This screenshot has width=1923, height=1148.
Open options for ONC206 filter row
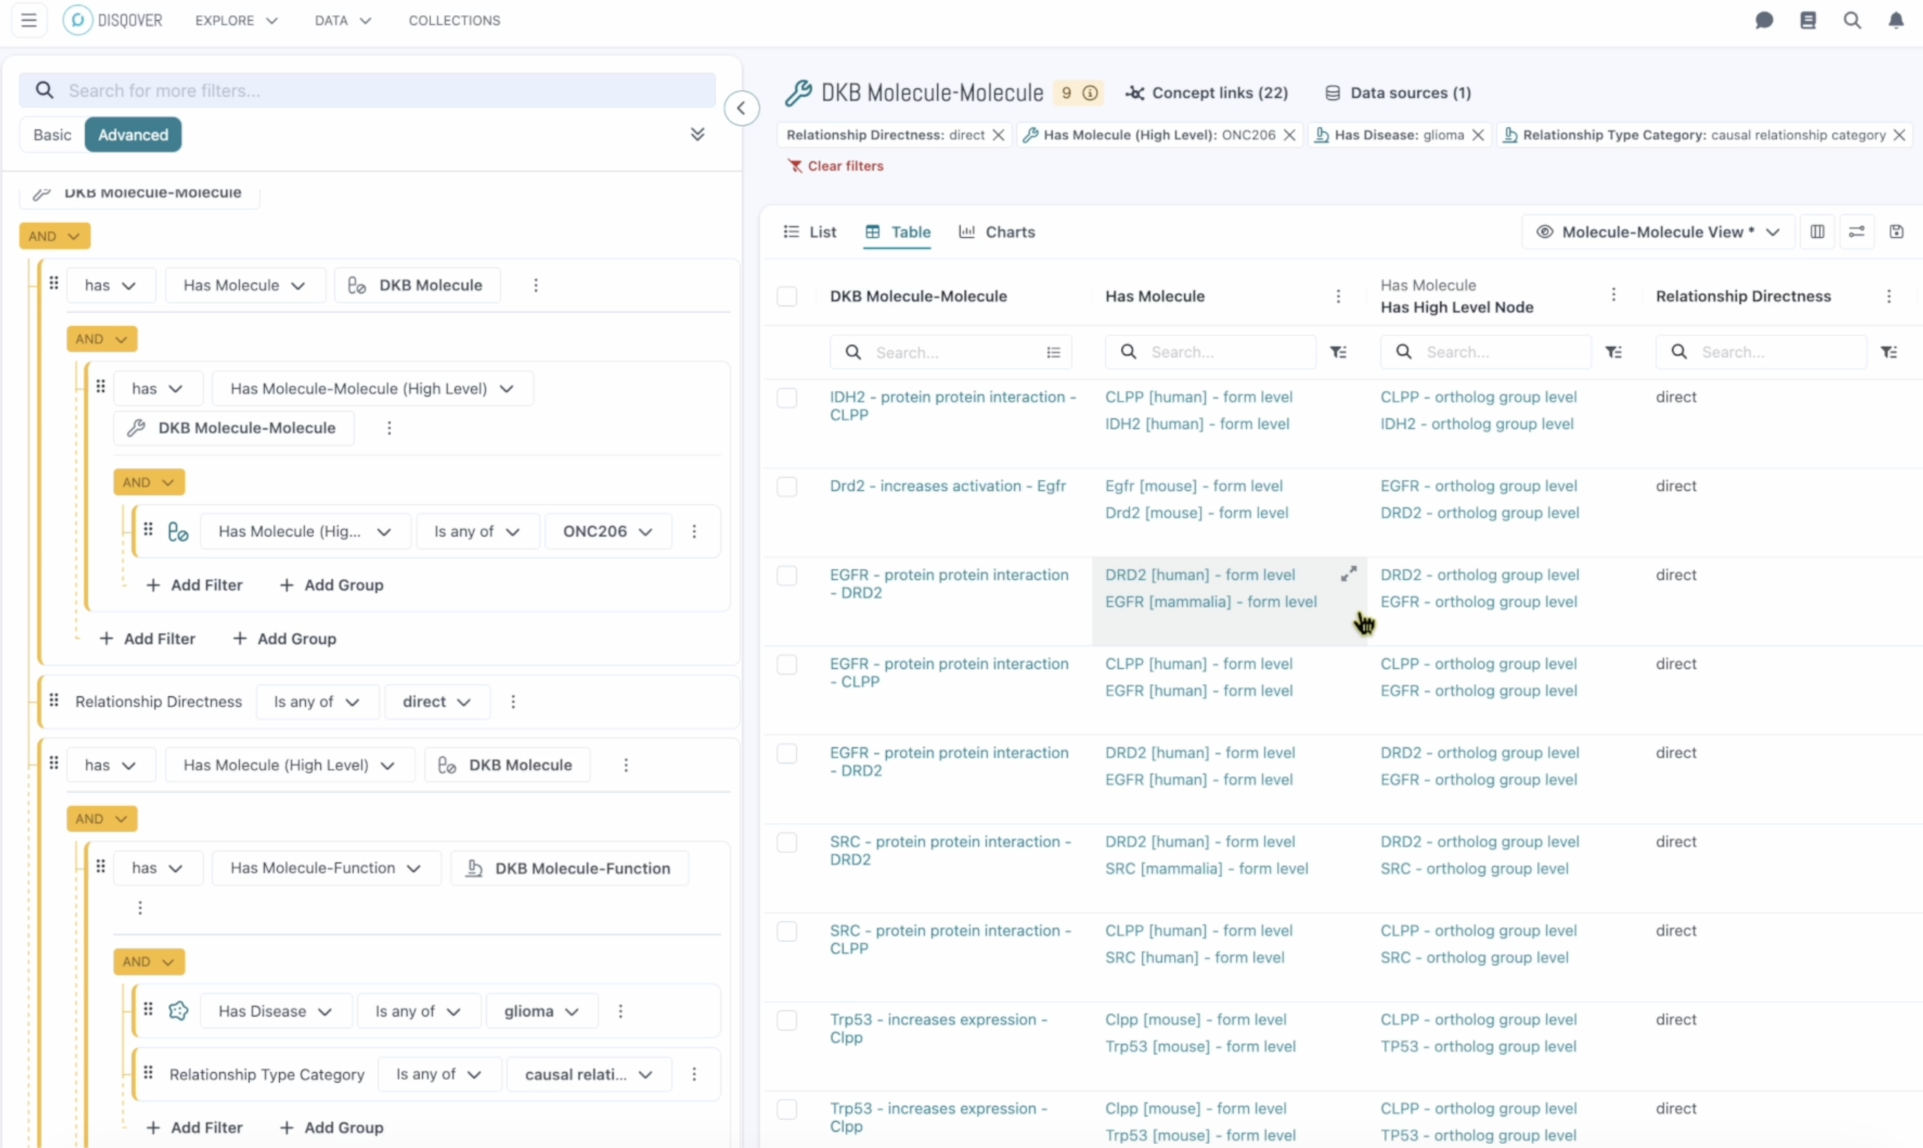click(x=694, y=531)
